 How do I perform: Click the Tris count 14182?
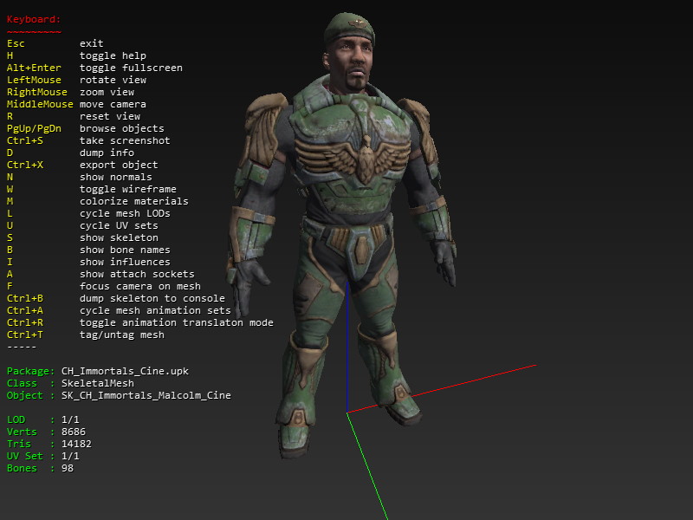[76, 444]
